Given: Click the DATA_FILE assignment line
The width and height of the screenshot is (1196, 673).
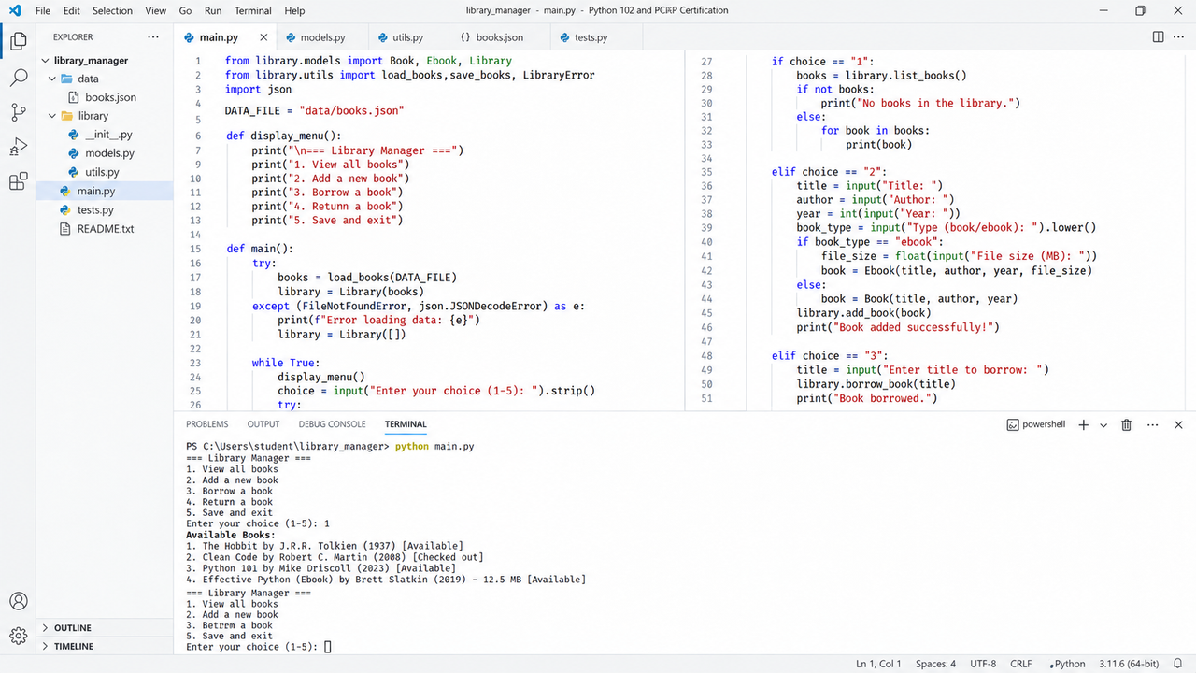Looking at the screenshot, I should pyautogui.click(x=314, y=110).
